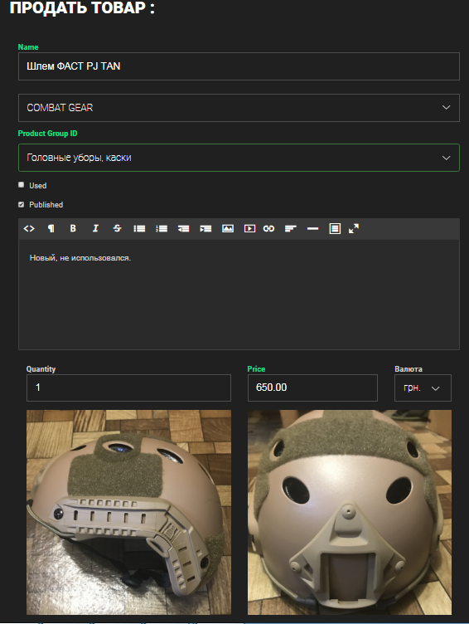This screenshot has height=624, width=469.
Task: Apply strikethrough formatting in editor
Action: coord(118,228)
